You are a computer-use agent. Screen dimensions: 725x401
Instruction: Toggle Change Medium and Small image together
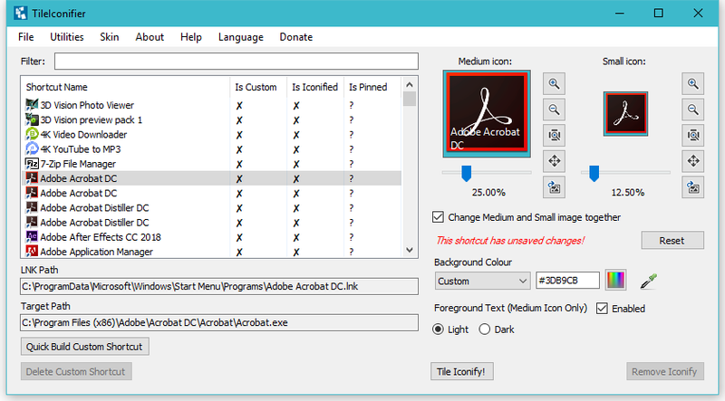pos(438,217)
